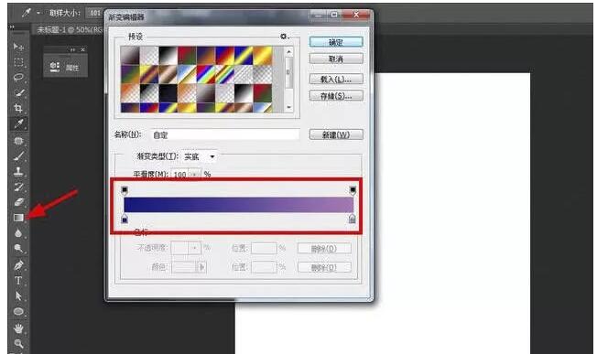The width and height of the screenshot is (597, 354).
Task: Select the Quick Selection tool
Action: (x=18, y=92)
